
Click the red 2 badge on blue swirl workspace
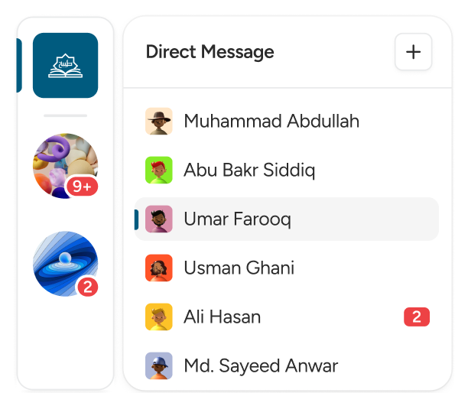tap(87, 287)
